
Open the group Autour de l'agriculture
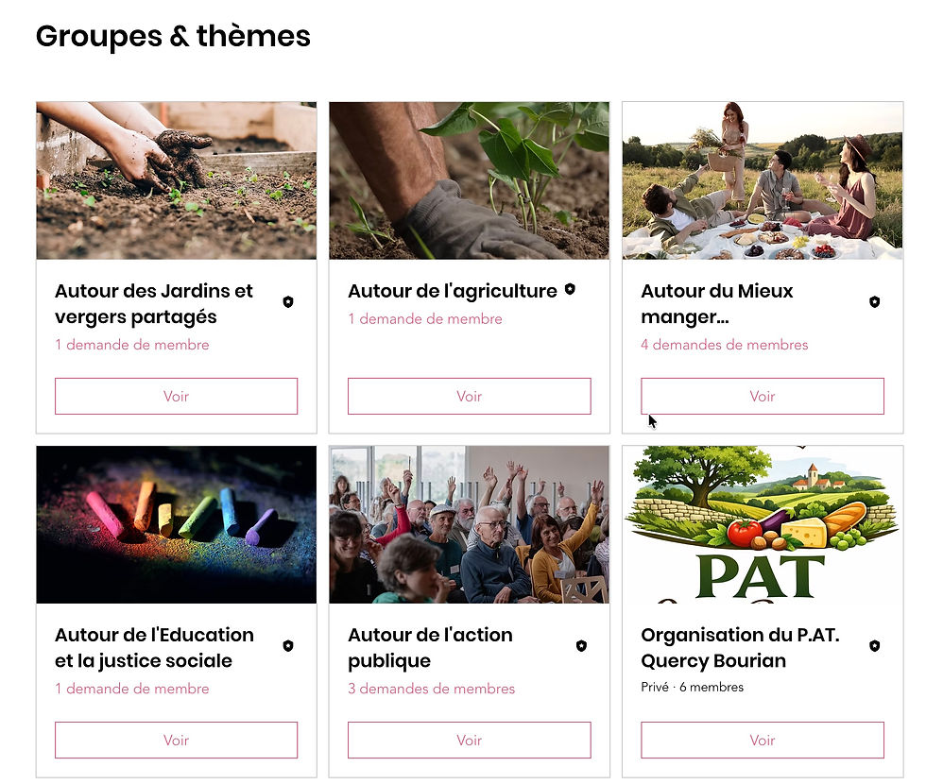[452, 291]
